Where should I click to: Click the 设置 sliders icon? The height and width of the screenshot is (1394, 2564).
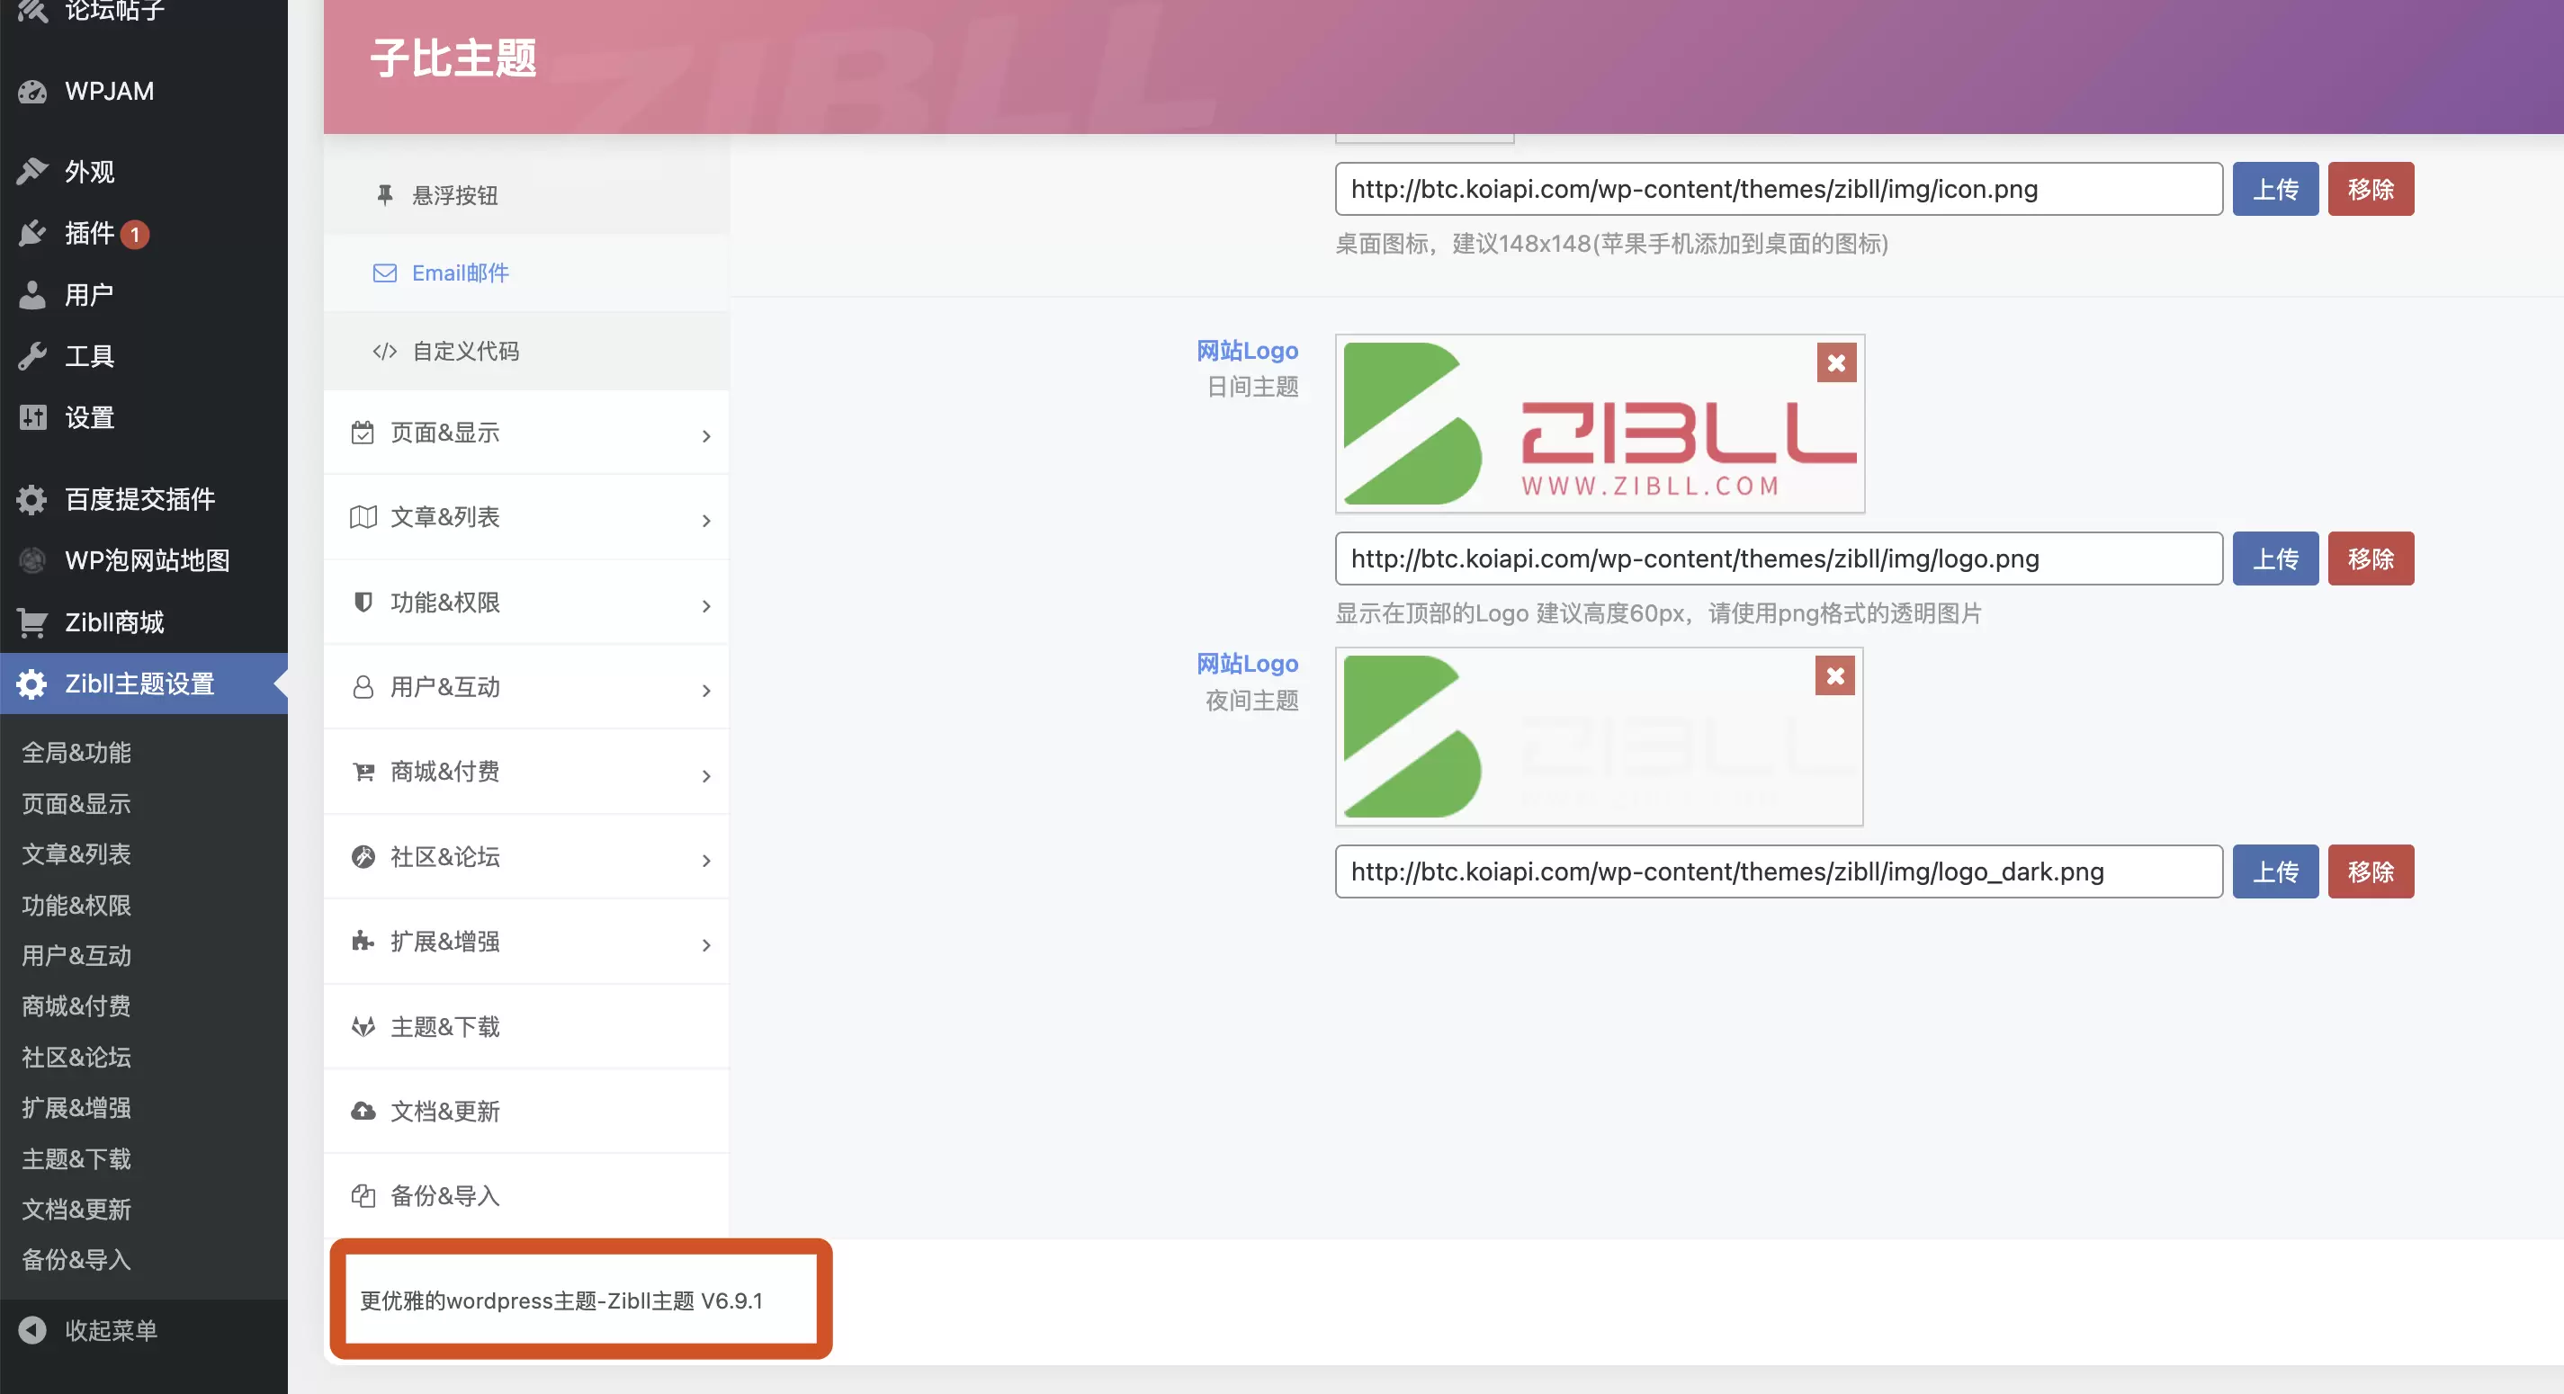[x=31, y=418]
